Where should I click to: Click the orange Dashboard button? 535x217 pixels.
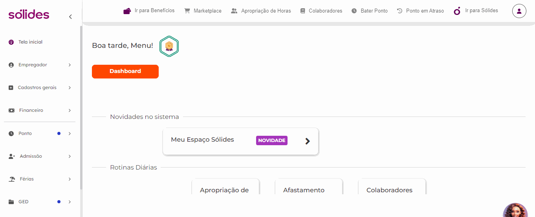125,71
